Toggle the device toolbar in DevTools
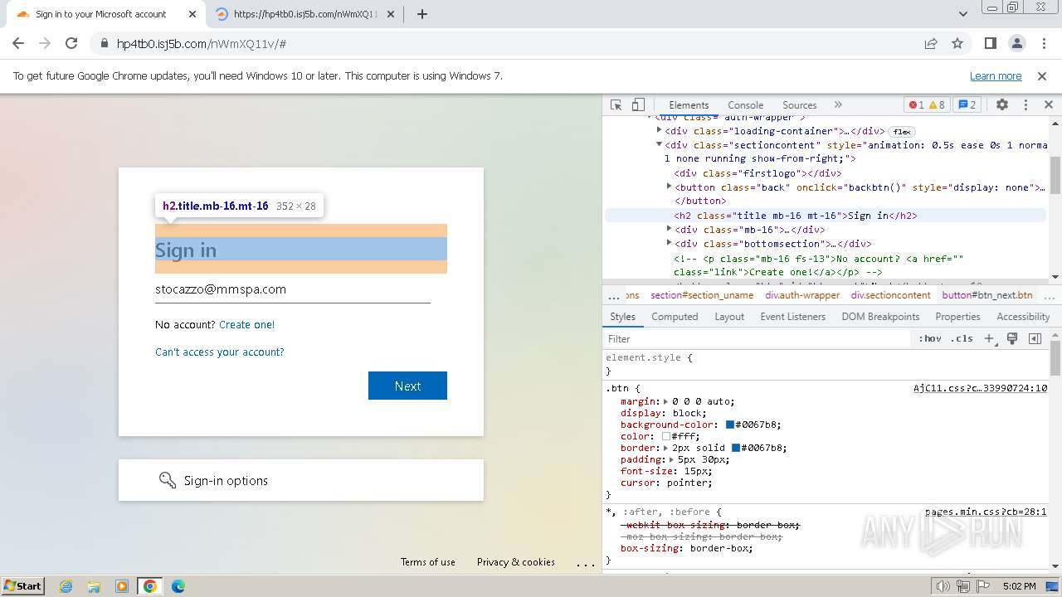 pos(638,105)
